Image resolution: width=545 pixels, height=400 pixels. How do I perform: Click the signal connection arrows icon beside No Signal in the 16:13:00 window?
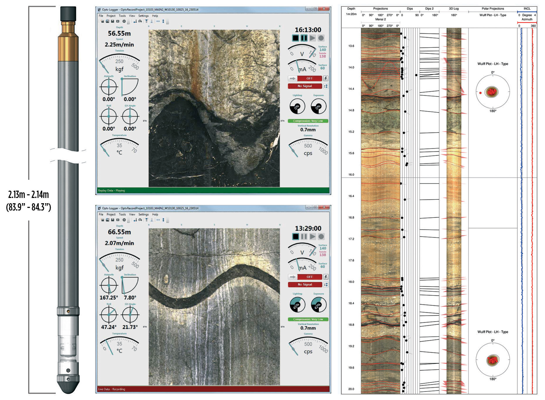325,86
